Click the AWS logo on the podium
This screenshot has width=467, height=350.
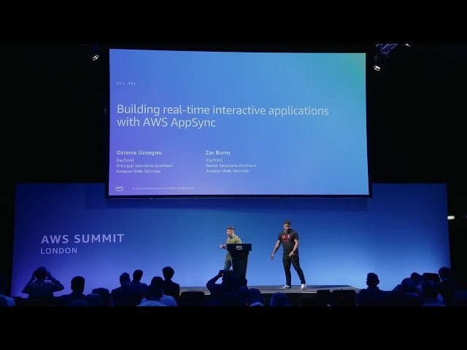coord(239,247)
